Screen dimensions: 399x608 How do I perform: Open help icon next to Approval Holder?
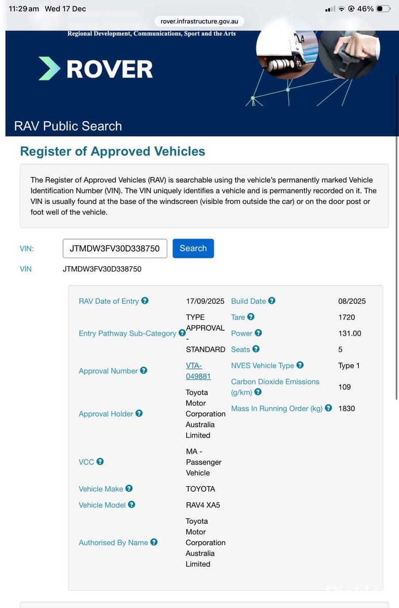[x=139, y=413]
